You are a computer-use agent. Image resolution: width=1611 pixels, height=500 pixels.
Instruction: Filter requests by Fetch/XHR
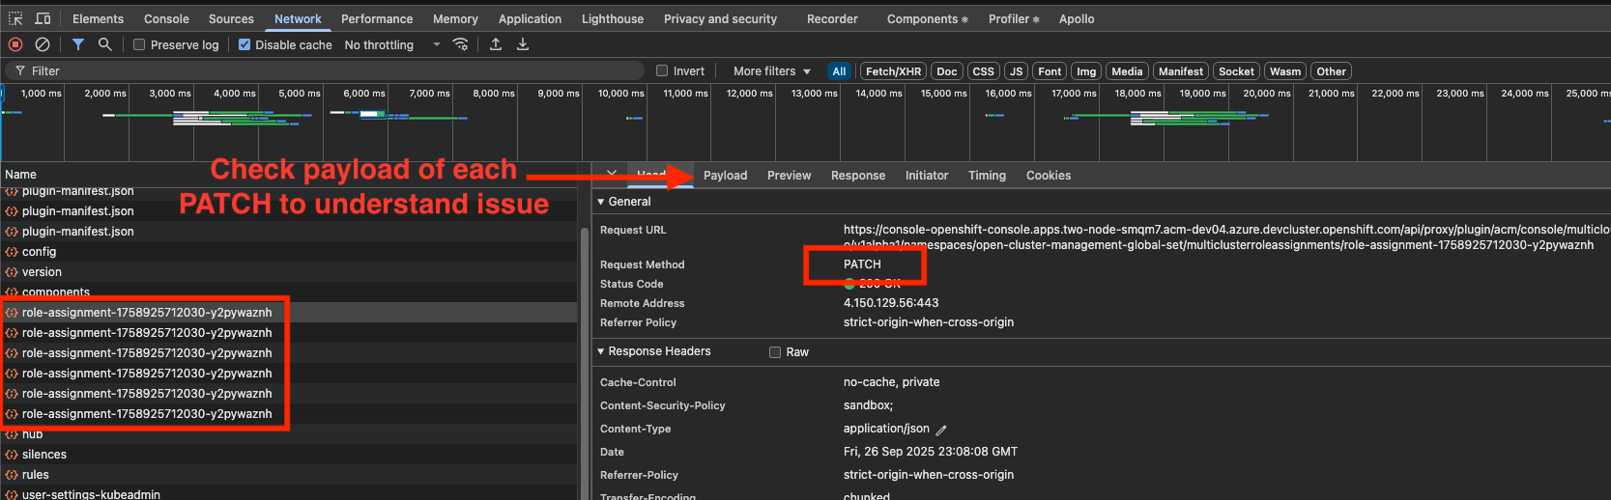[893, 71]
